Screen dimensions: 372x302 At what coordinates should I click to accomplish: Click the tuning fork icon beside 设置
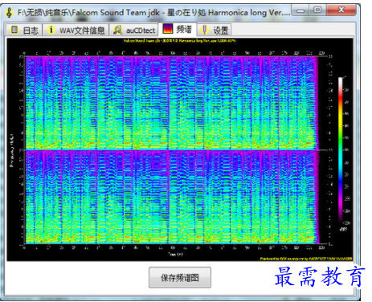205,30
